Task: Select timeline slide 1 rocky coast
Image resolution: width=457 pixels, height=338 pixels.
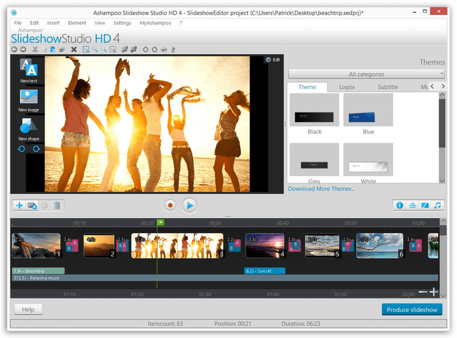Action: [x=37, y=246]
